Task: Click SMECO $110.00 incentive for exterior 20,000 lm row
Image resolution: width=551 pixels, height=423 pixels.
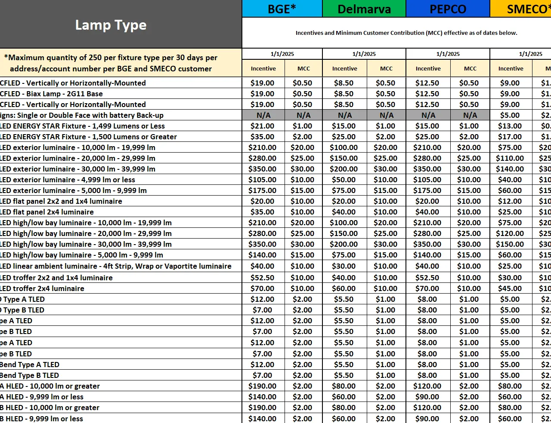Action: [510, 158]
